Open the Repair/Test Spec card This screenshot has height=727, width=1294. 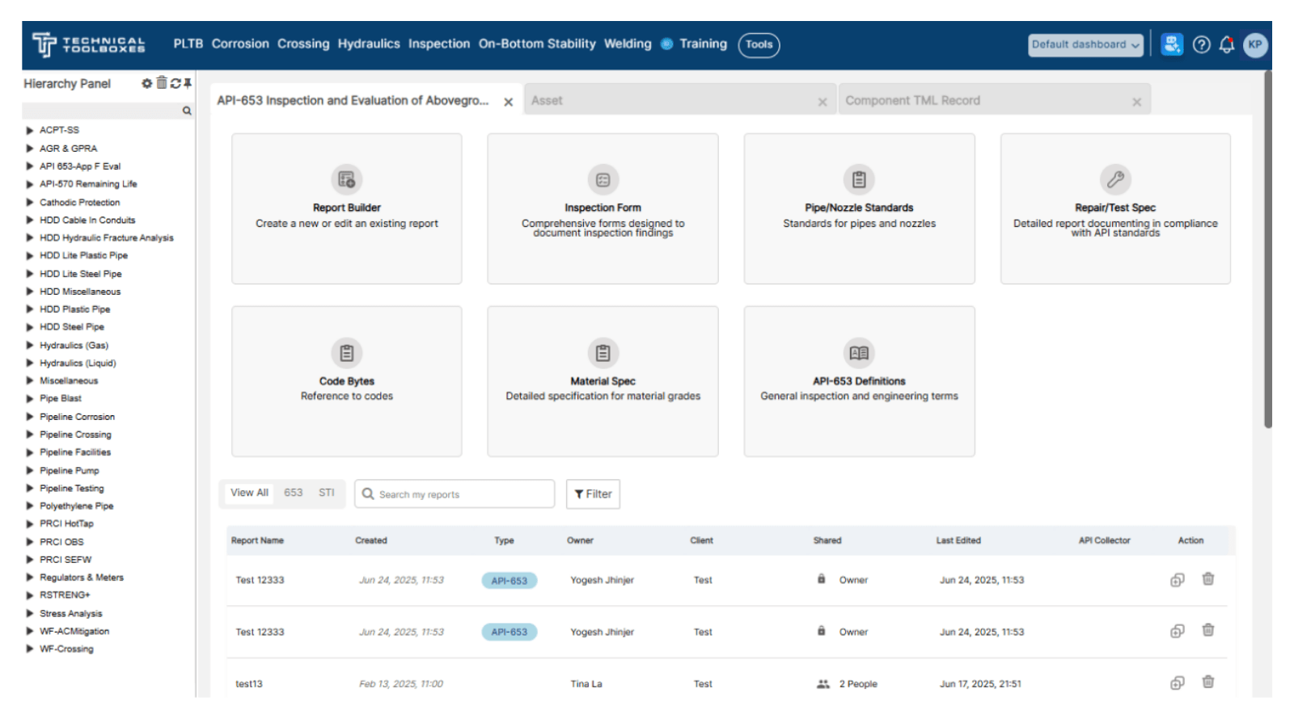[1115, 208]
